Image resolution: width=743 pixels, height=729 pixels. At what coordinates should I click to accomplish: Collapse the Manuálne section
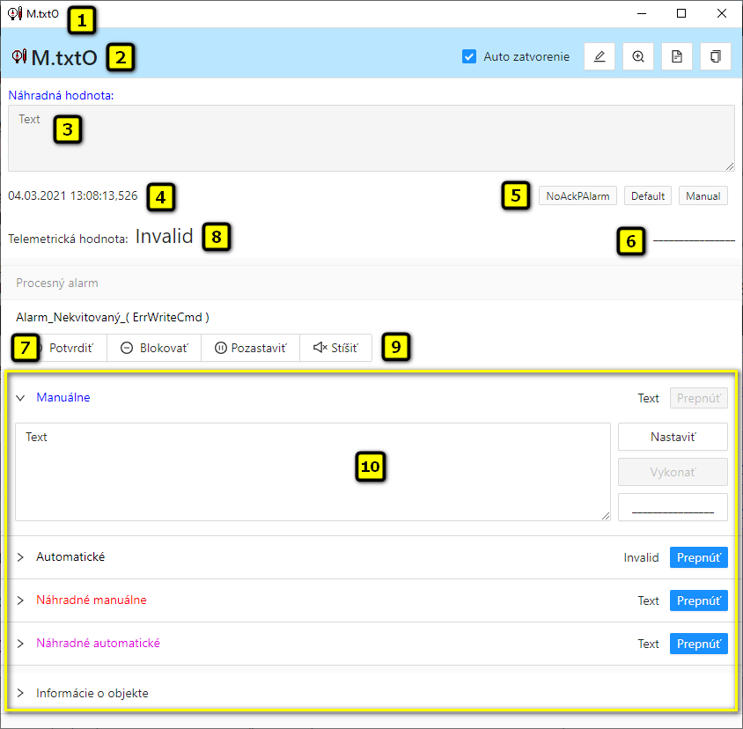point(20,398)
